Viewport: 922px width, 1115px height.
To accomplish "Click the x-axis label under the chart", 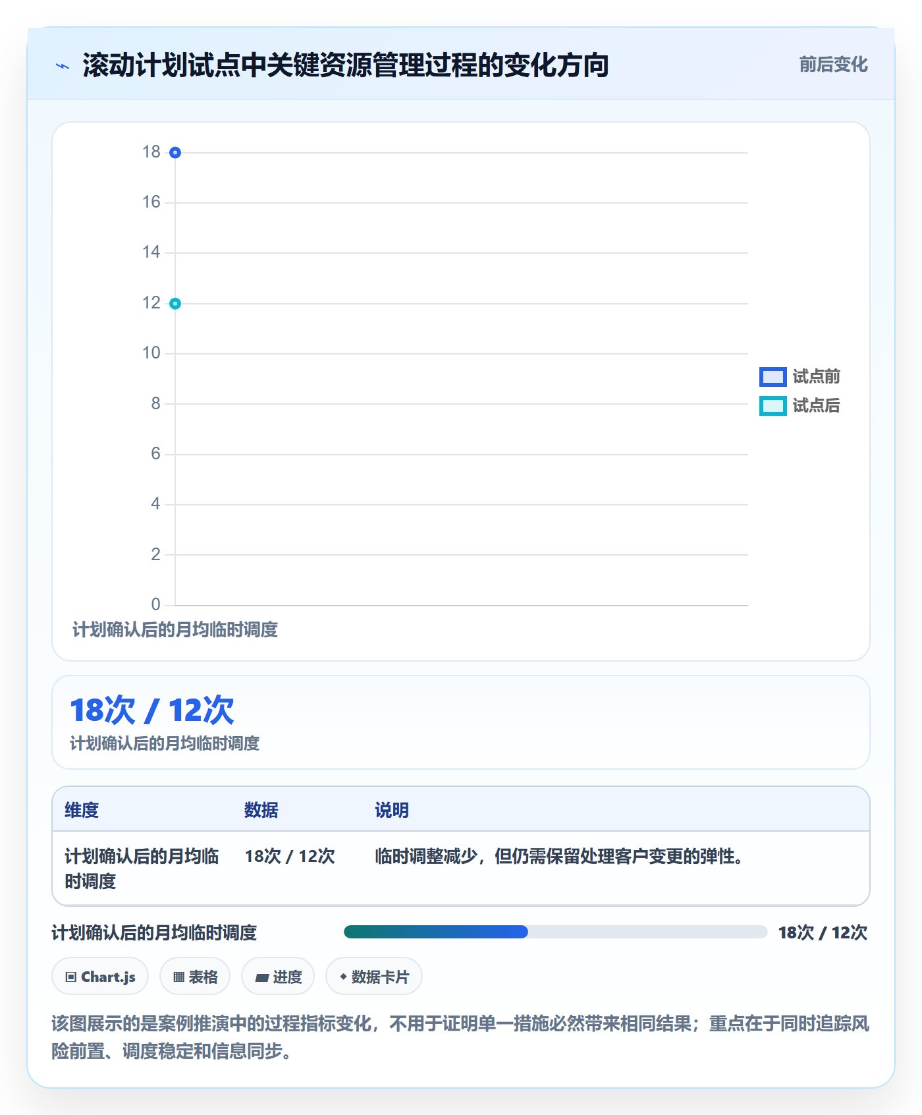I will pyautogui.click(x=175, y=630).
